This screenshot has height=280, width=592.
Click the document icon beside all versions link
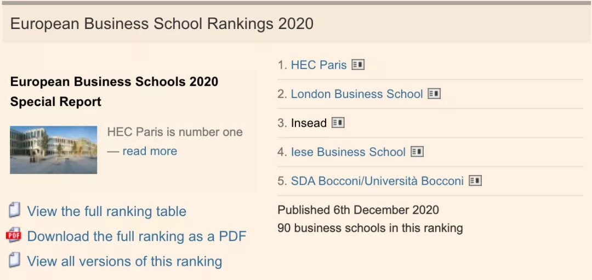click(x=15, y=260)
